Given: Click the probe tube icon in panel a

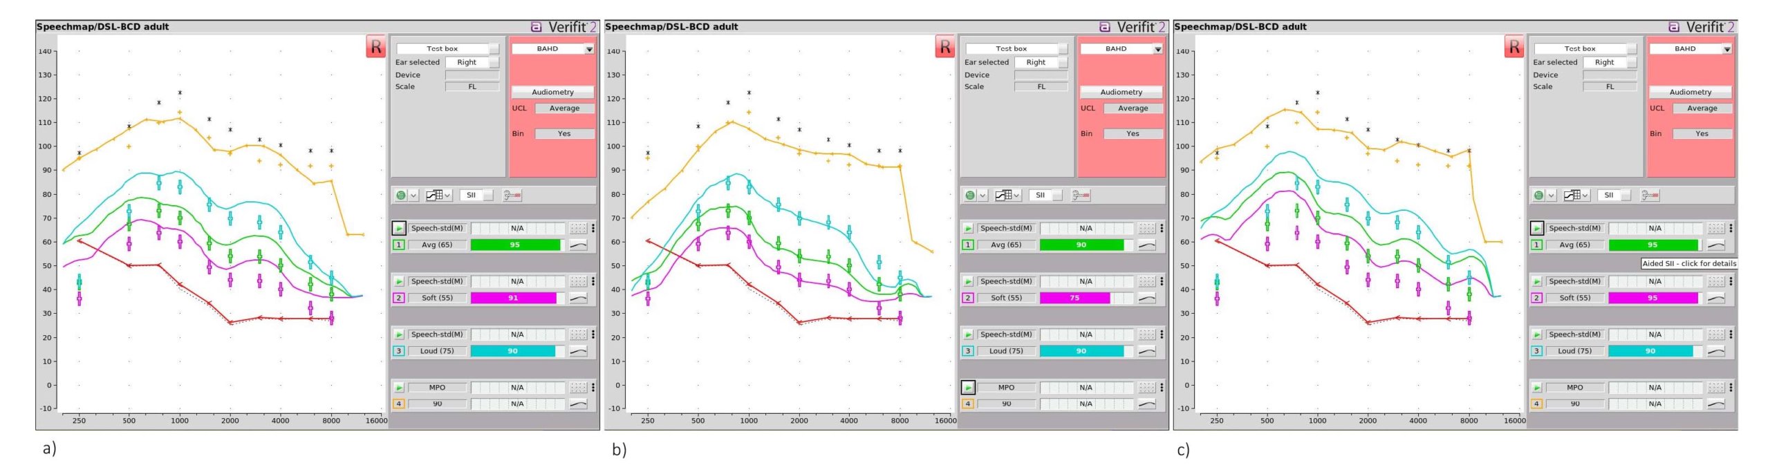Looking at the screenshot, I should (x=512, y=196).
